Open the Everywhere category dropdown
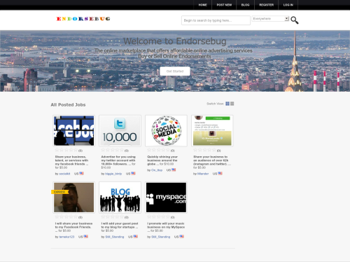 tap(270, 19)
